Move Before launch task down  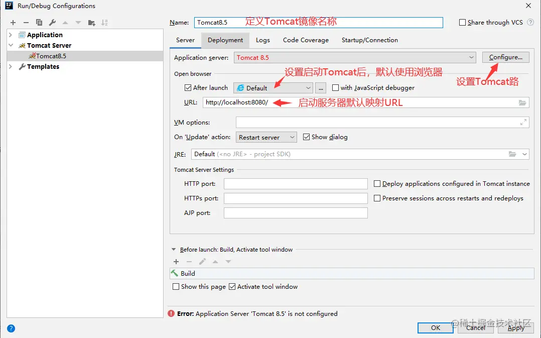(228, 262)
